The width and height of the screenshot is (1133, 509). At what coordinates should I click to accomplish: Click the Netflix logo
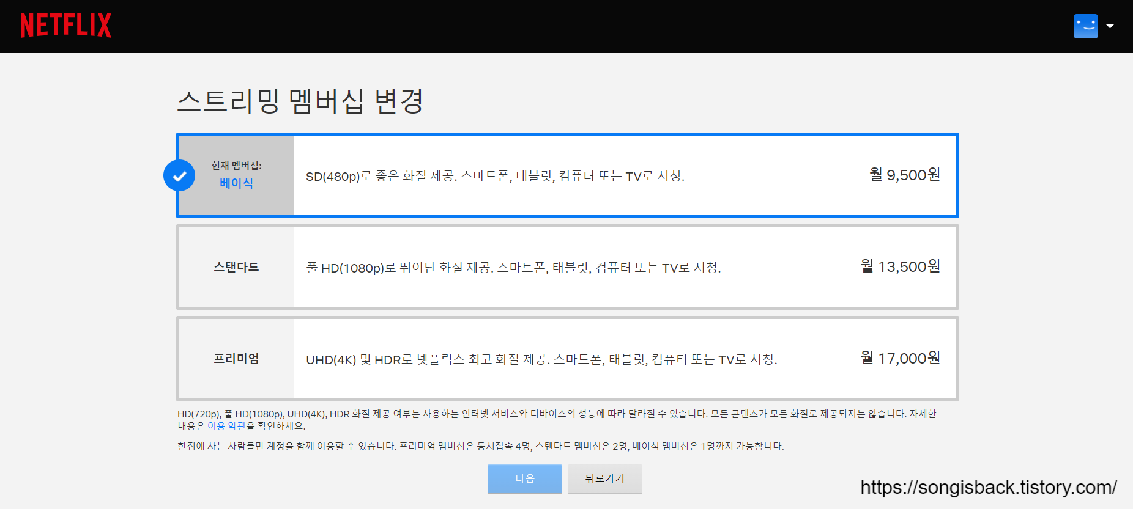[x=66, y=26]
